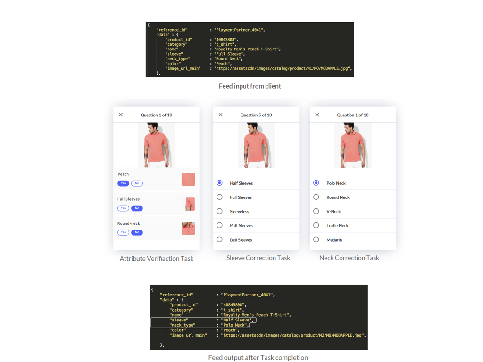
Task: Click product image in Neck Correction card
Action: click(x=353, y=145)
